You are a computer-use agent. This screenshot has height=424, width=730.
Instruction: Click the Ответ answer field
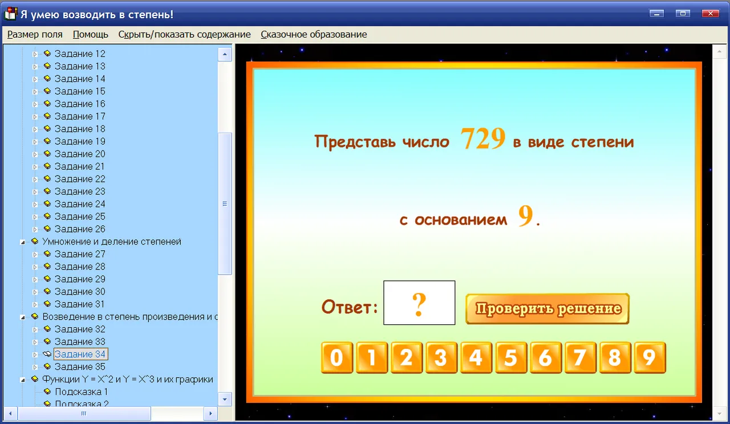coord(419,303)
